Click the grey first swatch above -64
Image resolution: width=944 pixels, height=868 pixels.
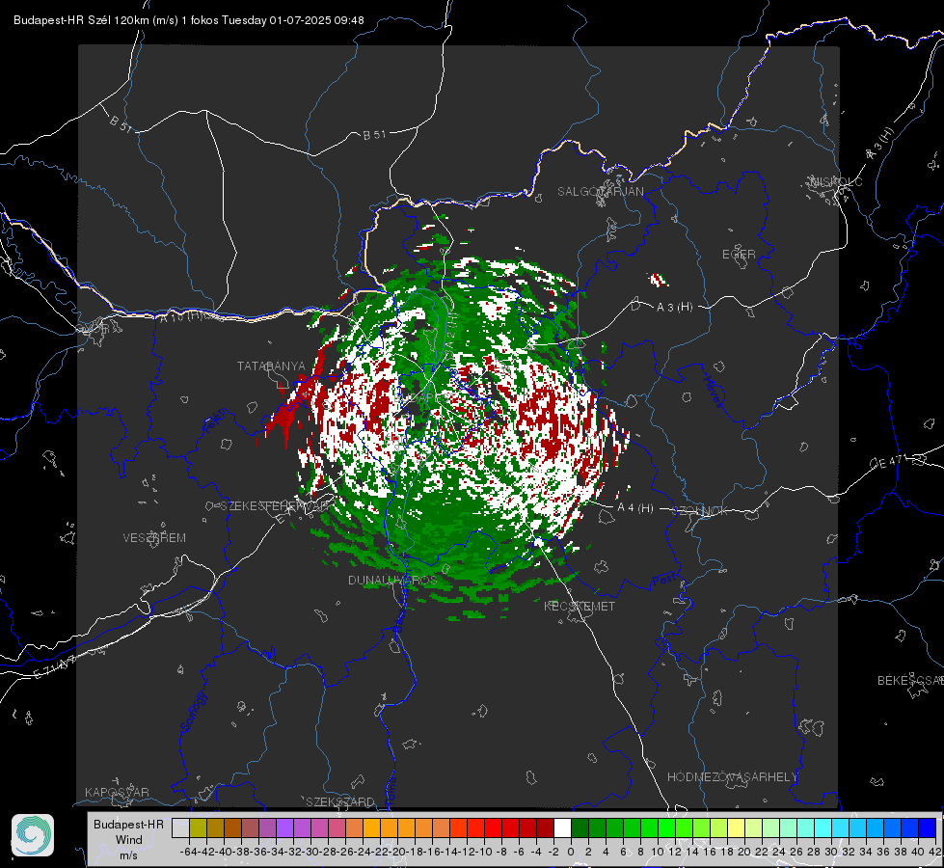[180, 828]
